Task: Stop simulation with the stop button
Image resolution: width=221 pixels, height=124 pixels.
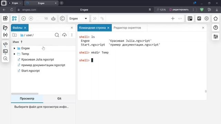Action: tap(31, 18)
